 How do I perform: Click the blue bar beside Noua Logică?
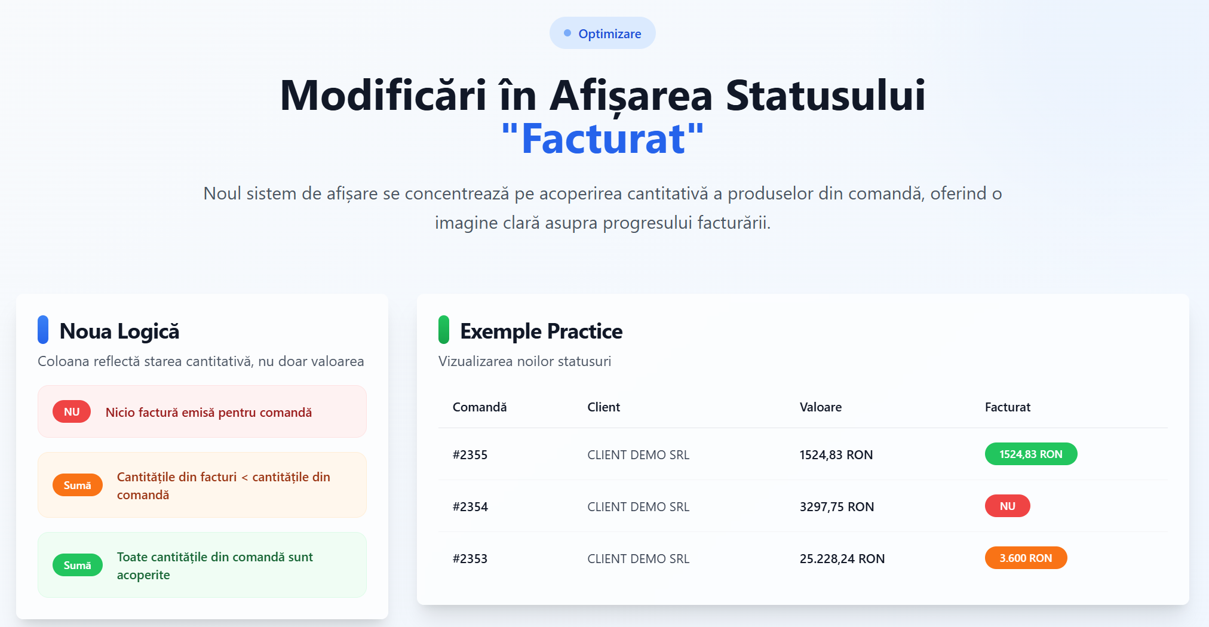[43, 330]
